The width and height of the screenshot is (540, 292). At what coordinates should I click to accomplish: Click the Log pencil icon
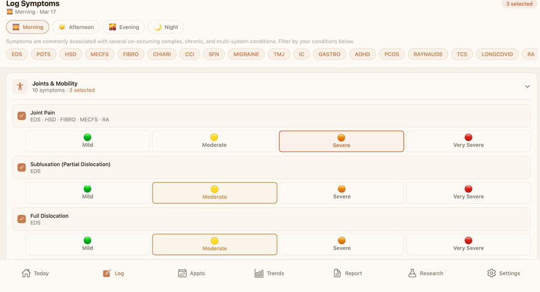(107, 273)
